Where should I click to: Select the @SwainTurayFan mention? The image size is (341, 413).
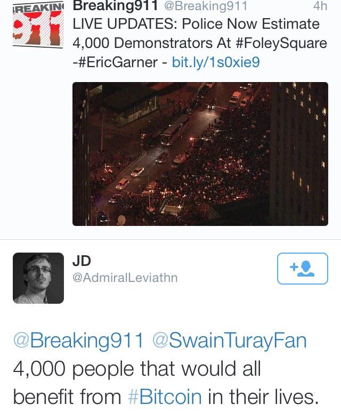229,341
